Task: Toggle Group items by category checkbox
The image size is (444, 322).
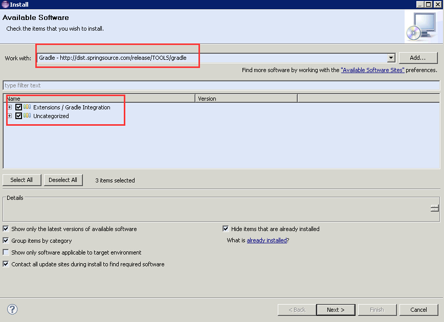Action: coord(6,241)
